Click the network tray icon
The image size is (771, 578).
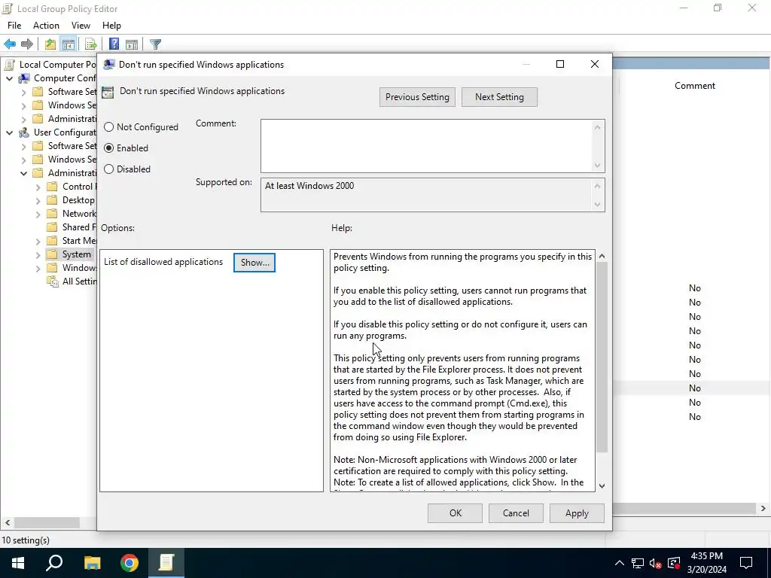click(638, 563)
